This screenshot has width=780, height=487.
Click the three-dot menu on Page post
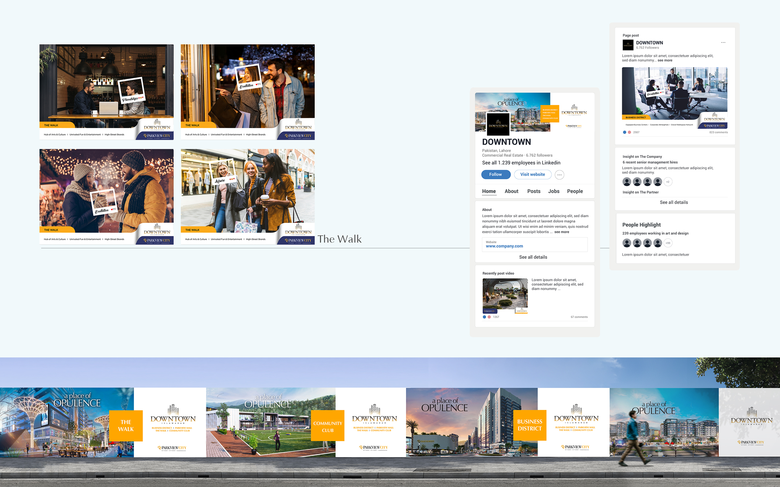pyautogui.click(x=723, y=43)
